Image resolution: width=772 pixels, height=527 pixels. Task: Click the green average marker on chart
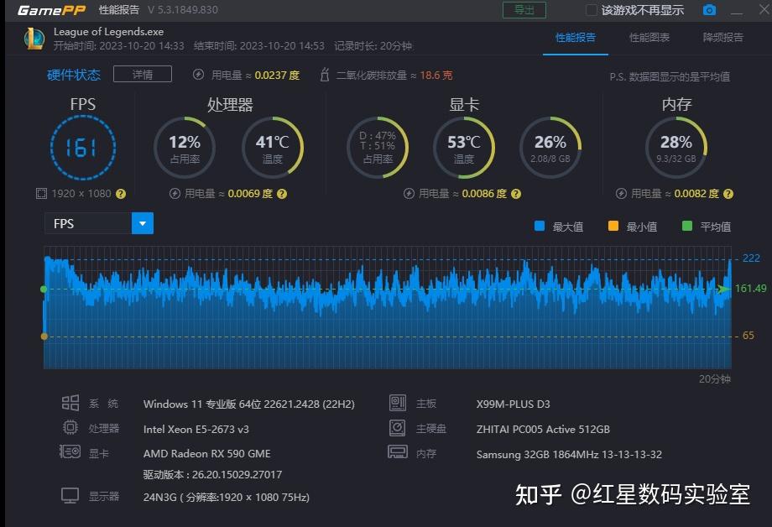pos(44,290)
